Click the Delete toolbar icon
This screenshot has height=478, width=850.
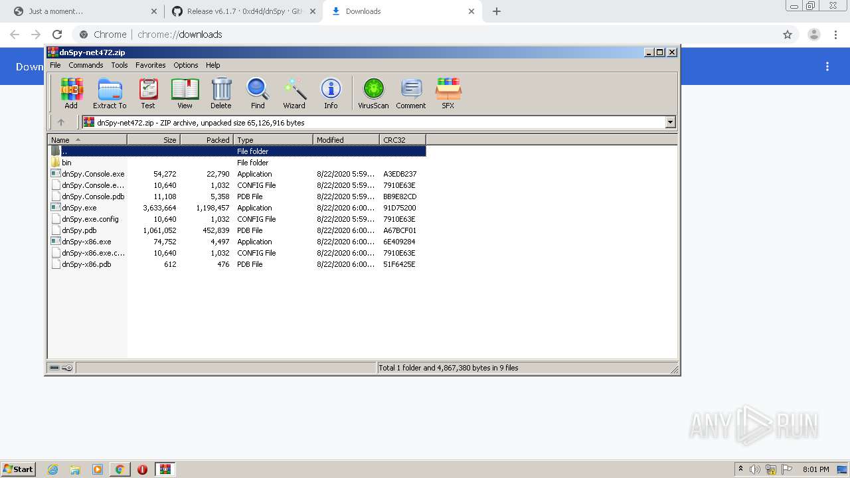pos(221,93)
